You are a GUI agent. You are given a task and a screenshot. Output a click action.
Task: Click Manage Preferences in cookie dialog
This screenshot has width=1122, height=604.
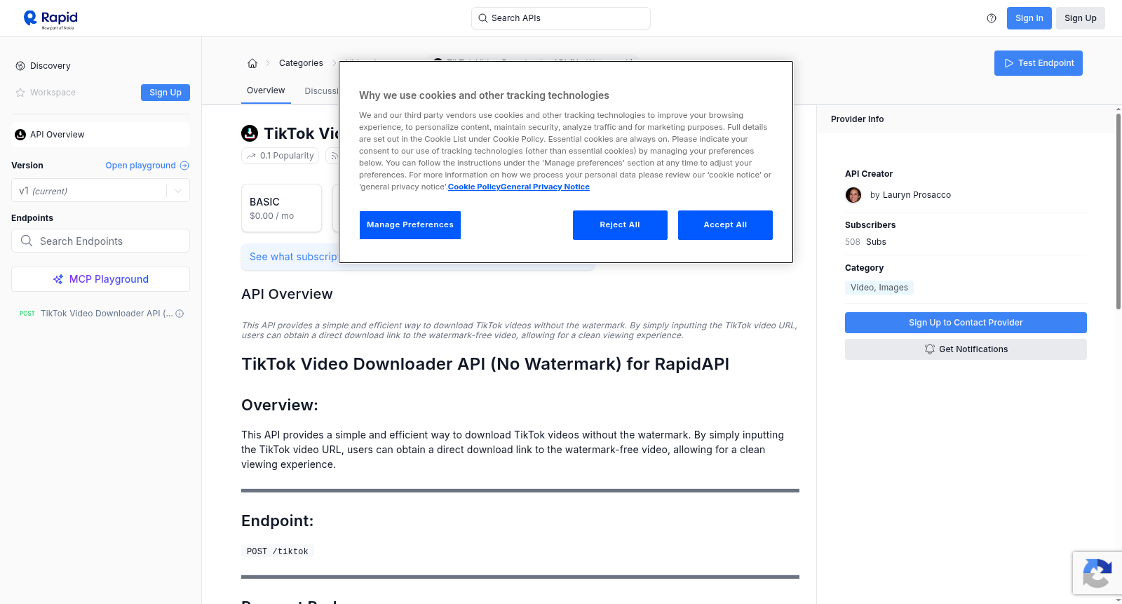click(410, 225)
